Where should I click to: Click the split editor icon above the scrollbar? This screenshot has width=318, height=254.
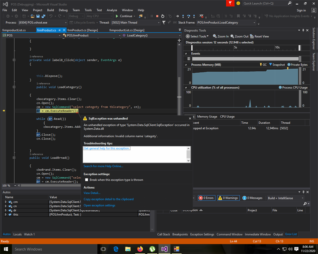pyautogui.click(x=179, y=40)
